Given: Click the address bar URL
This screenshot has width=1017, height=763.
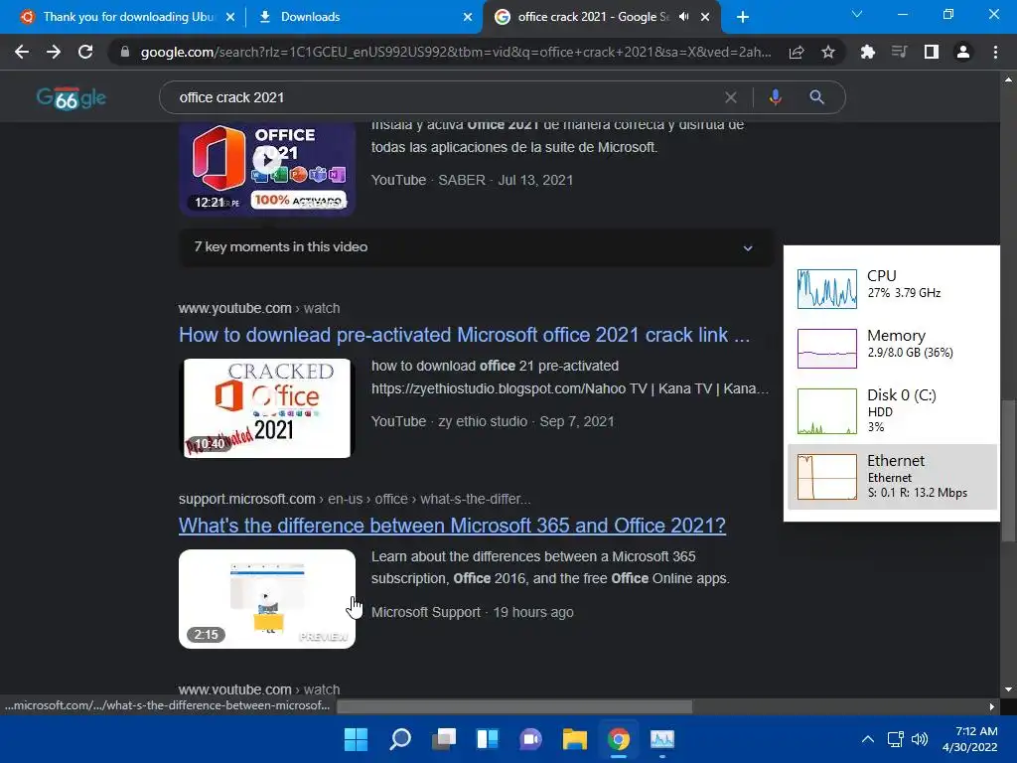Looking at the screenshot, I should pos(455,52).
